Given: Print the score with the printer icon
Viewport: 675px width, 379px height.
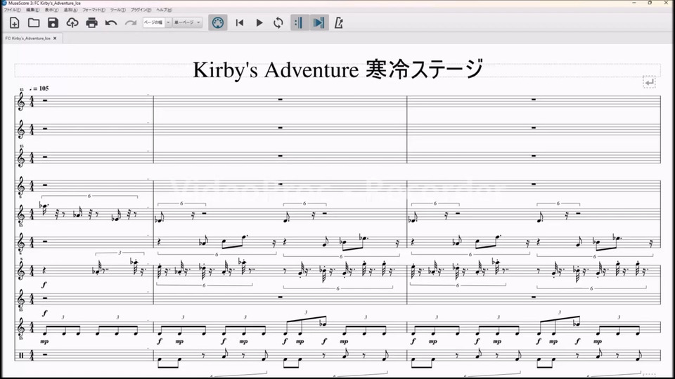Looking at the screenshot, I should point(91,22).
